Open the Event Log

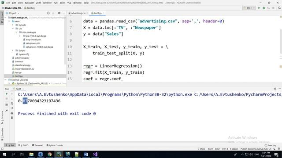coord(271,145)
